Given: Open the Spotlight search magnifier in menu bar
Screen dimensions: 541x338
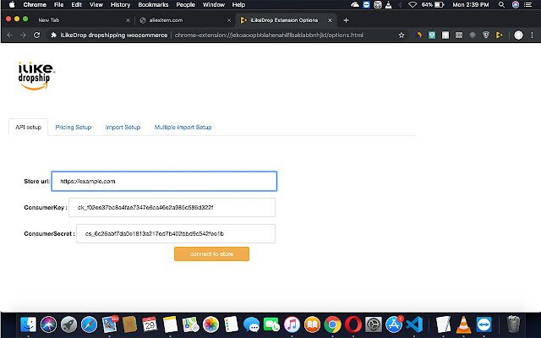Looking at the screenshot, I should [501, 5].
